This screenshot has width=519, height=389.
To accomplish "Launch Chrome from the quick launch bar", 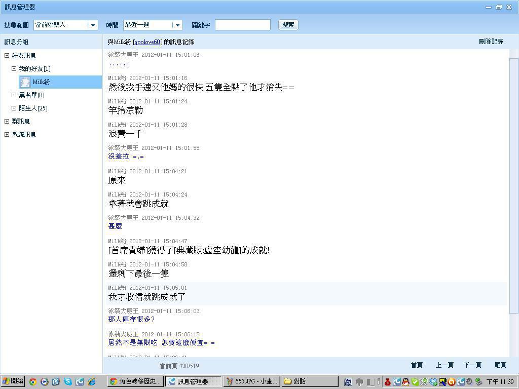I will pyautogui.click(x=33, y=381).
